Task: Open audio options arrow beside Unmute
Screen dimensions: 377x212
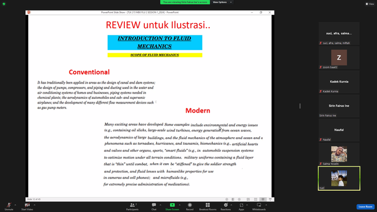Action: pos(15,205)
